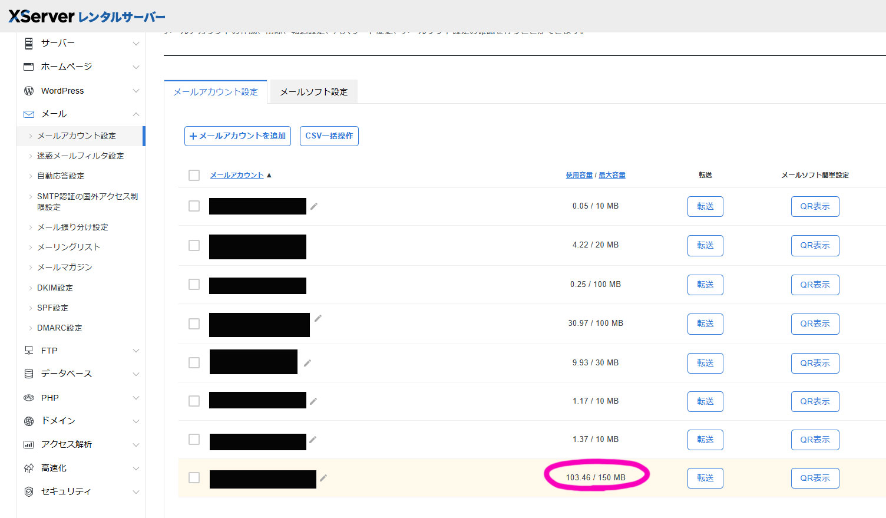Click the server icon in sidebar
This screenshot has width=886, height=518.
pos(28,43)
